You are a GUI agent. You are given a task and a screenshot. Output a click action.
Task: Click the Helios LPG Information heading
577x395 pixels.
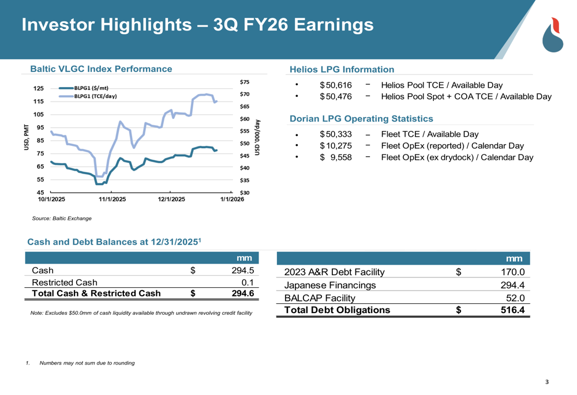(x=342, y=69)
